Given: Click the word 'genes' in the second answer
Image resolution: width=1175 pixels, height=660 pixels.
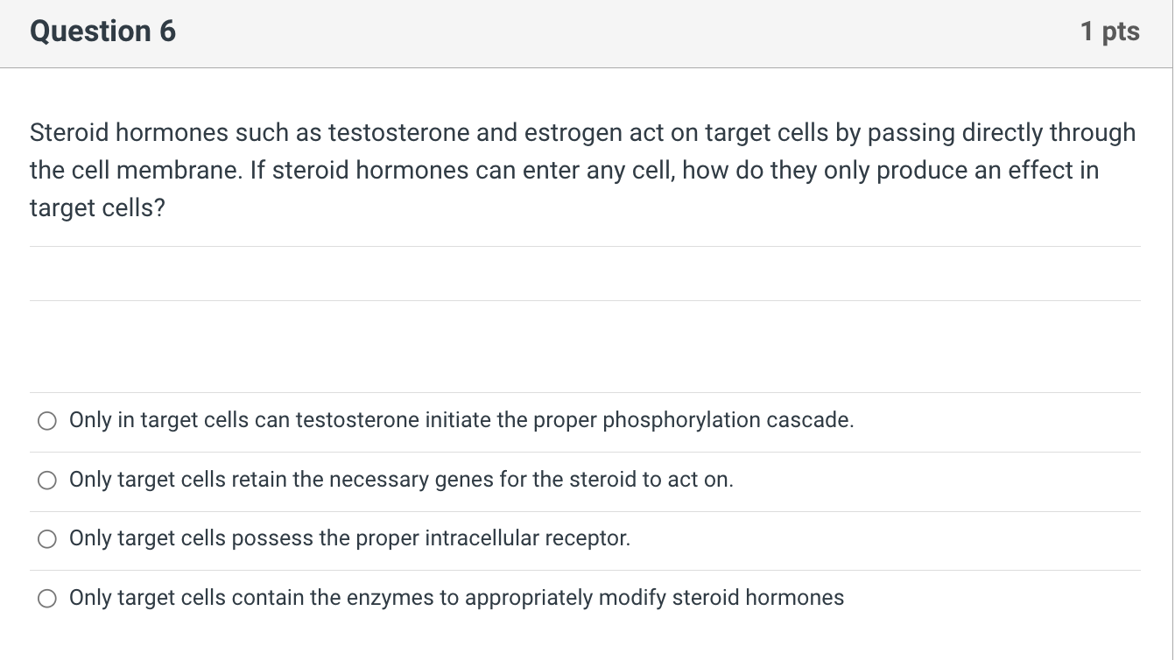Looking at the screenshot, I should tap(464, 481).
